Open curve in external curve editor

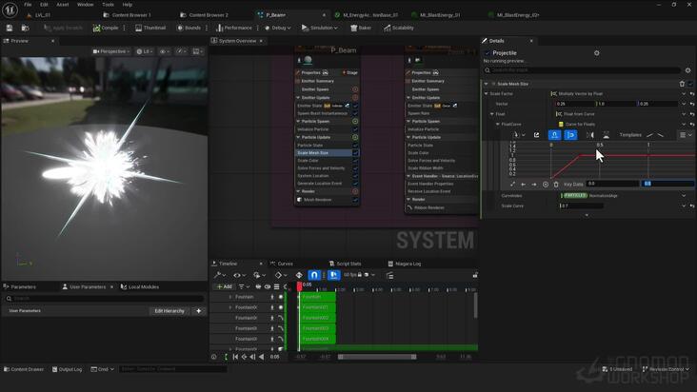tap(536, 135)
